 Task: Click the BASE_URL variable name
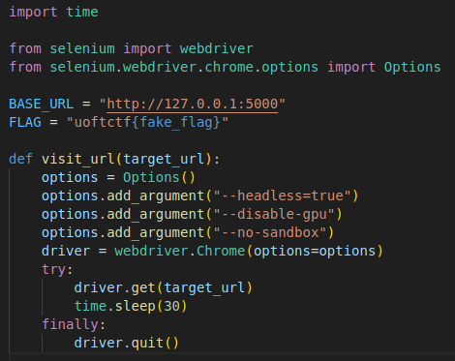tap(42, 104)
